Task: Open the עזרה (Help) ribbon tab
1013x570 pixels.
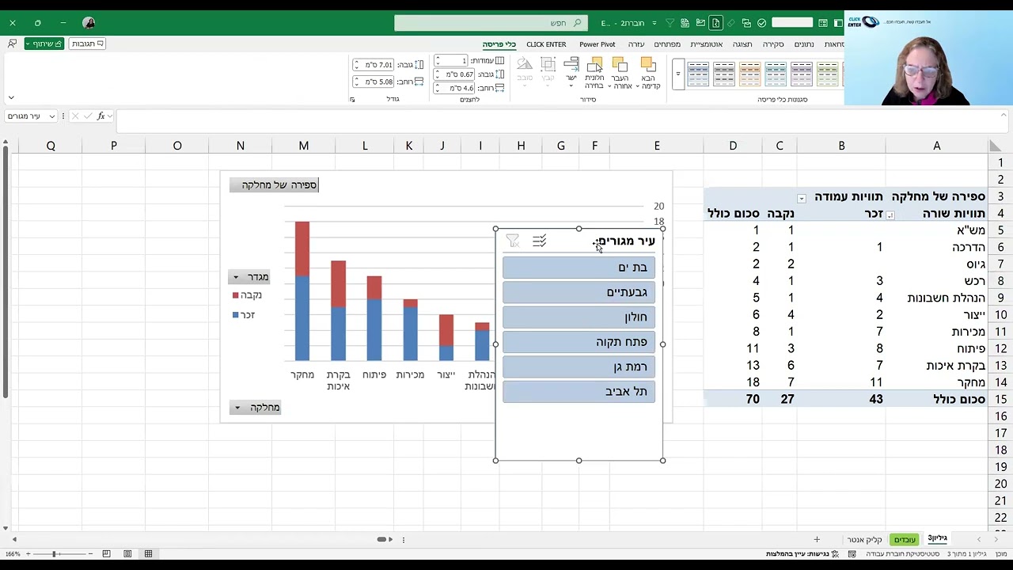Action: click(x=636, y=44)
